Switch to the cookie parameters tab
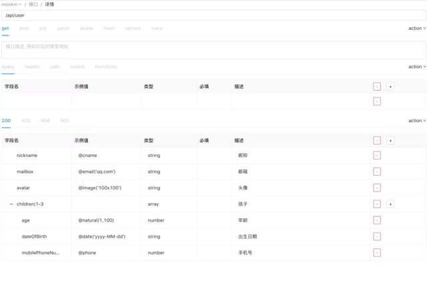The image size is (427, 283). (x=77, y=67)
